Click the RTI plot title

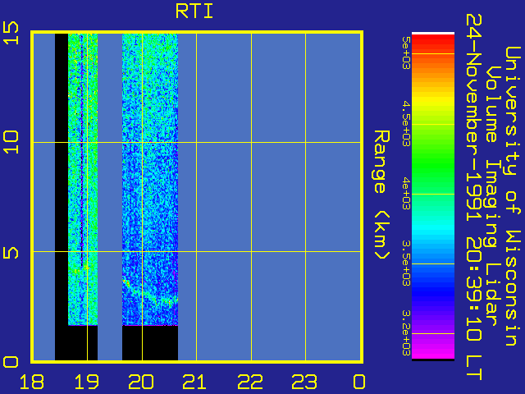click(x=194, y=11)
